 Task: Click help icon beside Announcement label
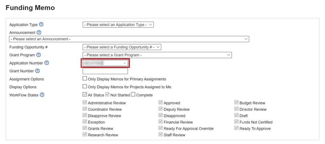(39, 33)
